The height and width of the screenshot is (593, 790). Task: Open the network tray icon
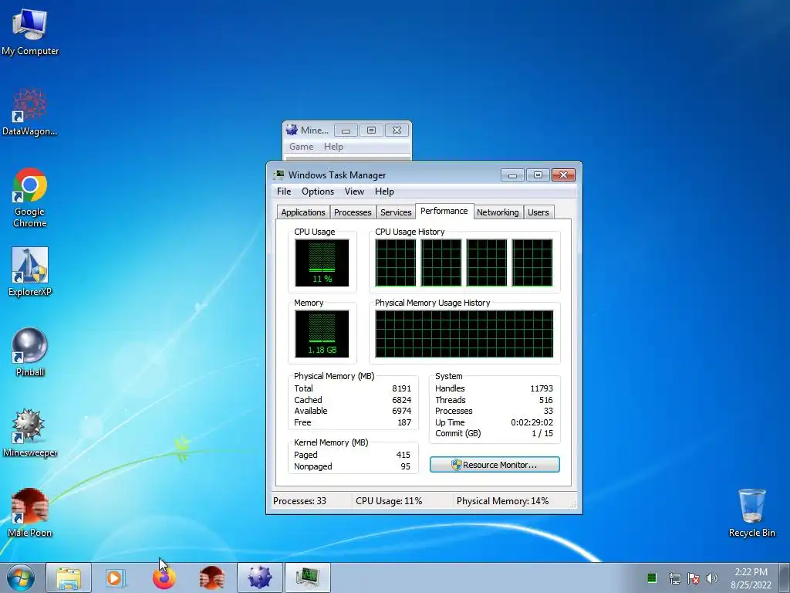[x=674, y=578]
